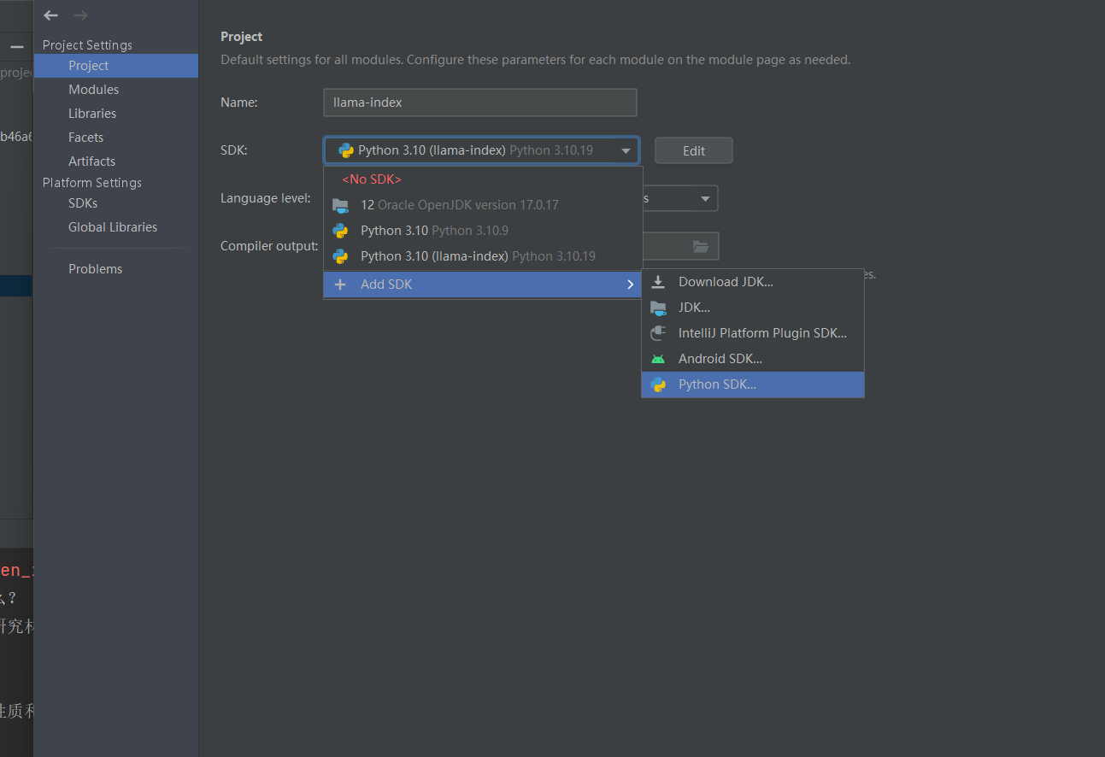Image resolution: width=1105 pixels, height=757 pixels.
Task: Go back with the left arrow icon
Action: [x=51, y=15]
